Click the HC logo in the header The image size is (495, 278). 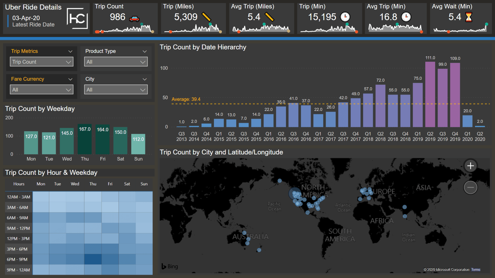click(77, 18)
